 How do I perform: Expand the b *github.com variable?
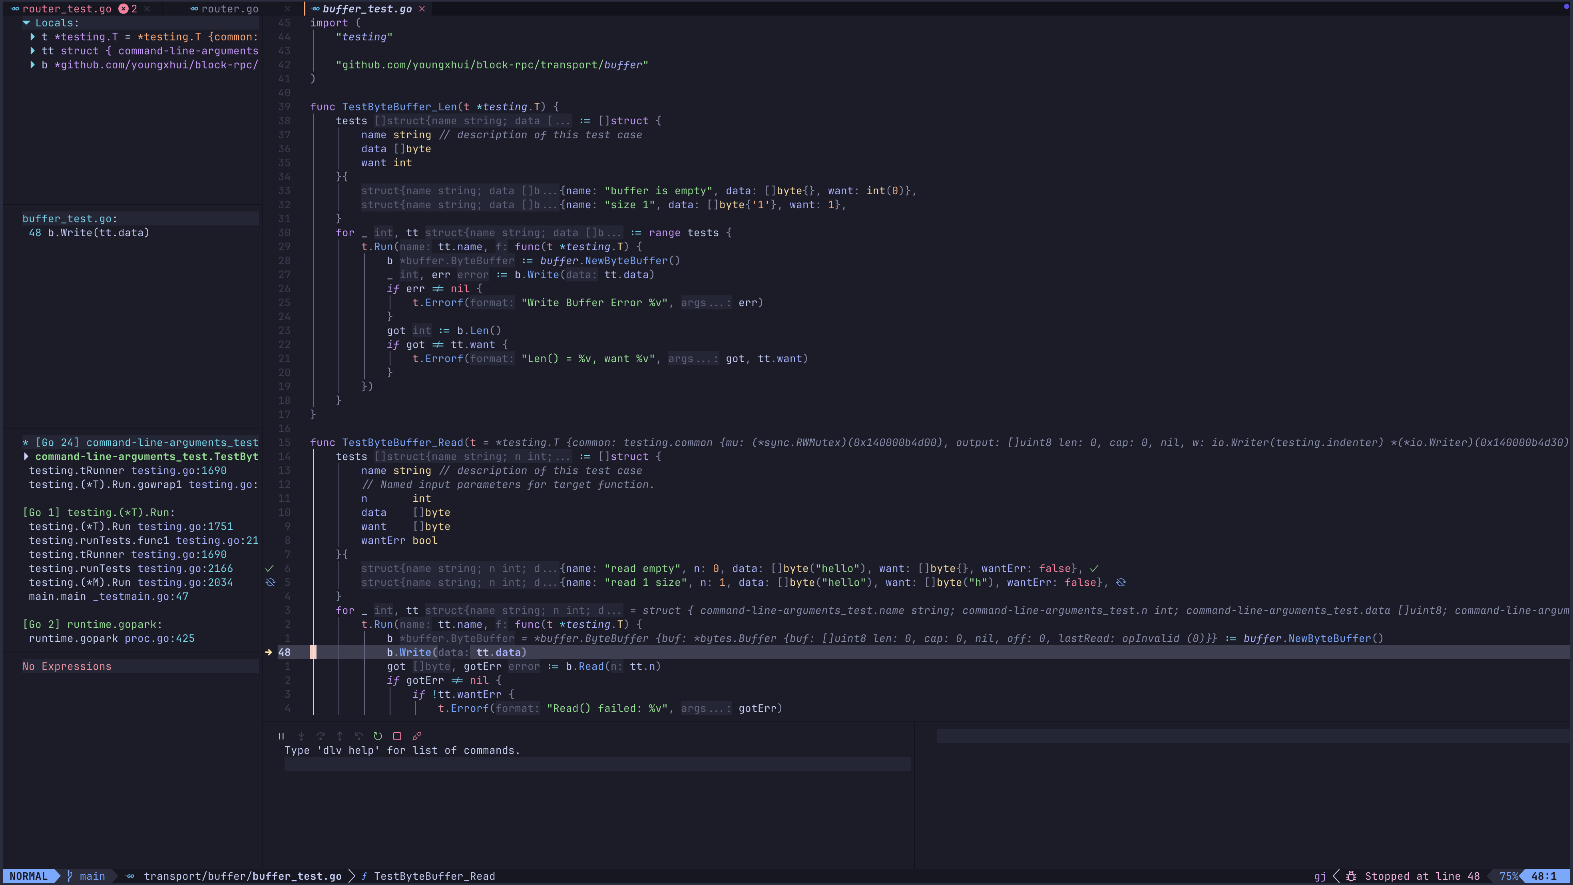[x=32, y=65]
